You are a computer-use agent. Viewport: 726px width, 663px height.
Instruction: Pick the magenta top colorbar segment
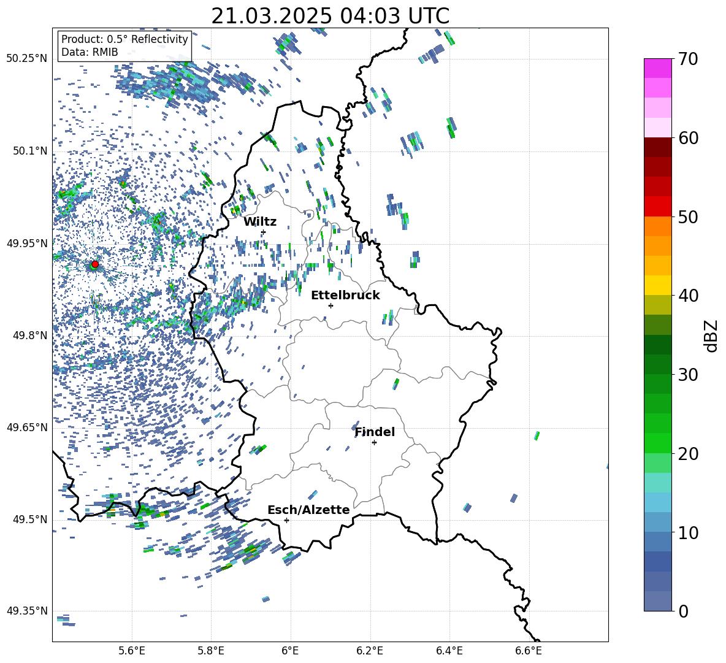pos(657,68)
